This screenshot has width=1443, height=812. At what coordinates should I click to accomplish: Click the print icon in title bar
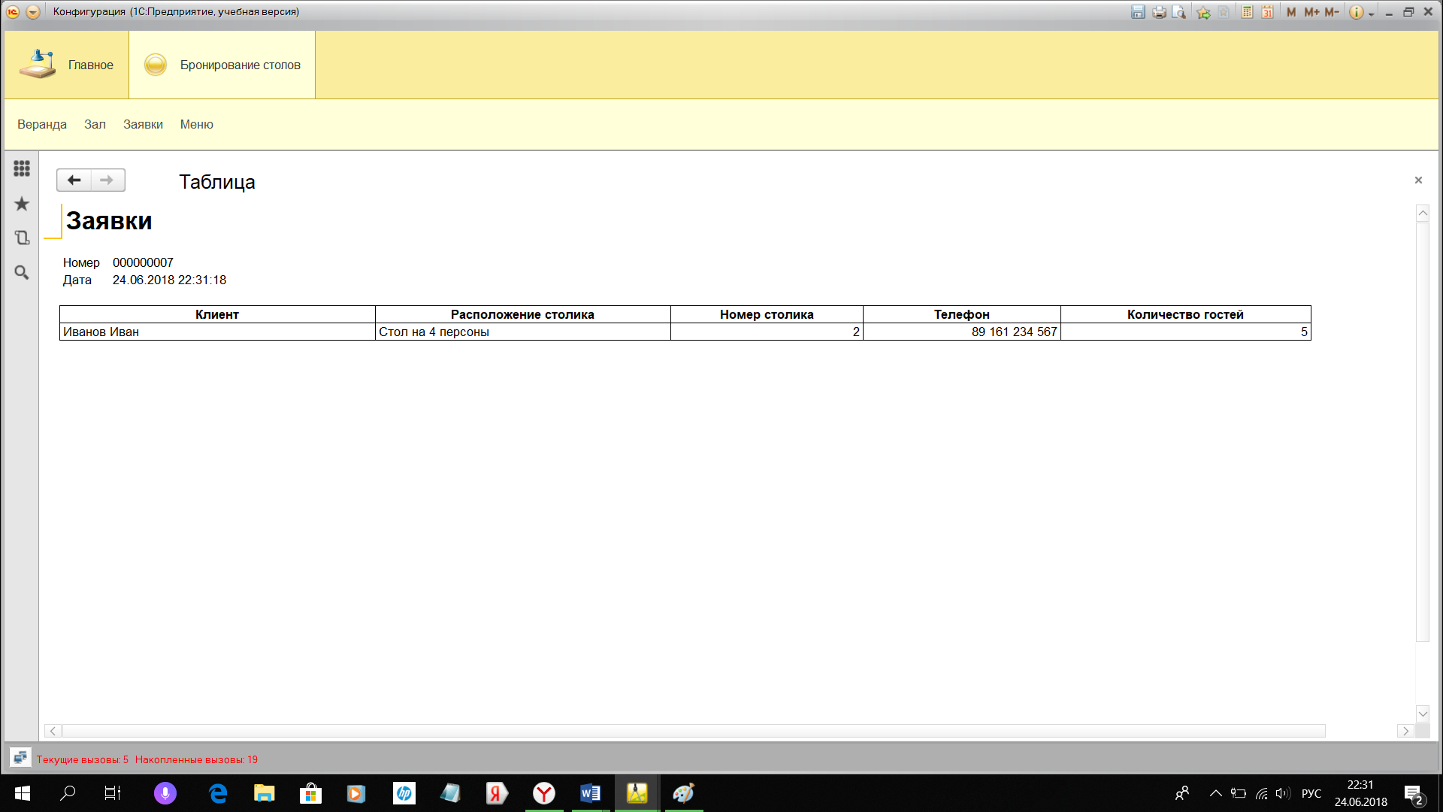pyautogui.click(x=1159, y=12)
